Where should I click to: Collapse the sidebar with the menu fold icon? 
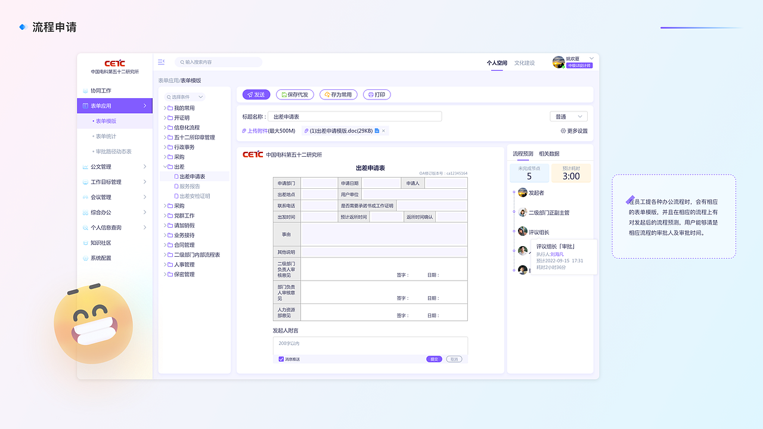click(x=161, y=62)
